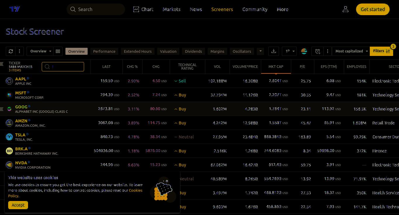Open the TSLA ticker link
The image size is (399, 215).
(20, 135)
